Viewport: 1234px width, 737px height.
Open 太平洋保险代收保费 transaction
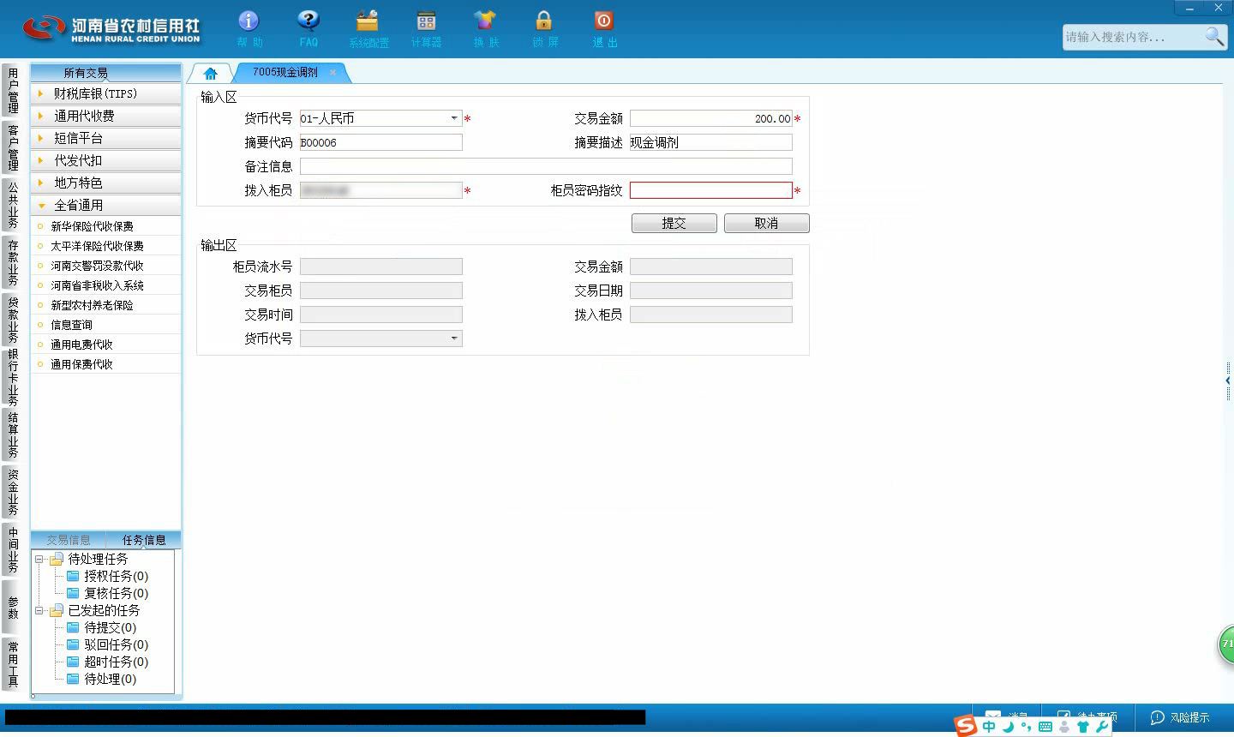pyautogui.click(x=105, y=246)
